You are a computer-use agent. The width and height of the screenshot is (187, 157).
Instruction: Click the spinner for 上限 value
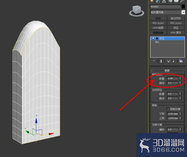coord(180,118)
